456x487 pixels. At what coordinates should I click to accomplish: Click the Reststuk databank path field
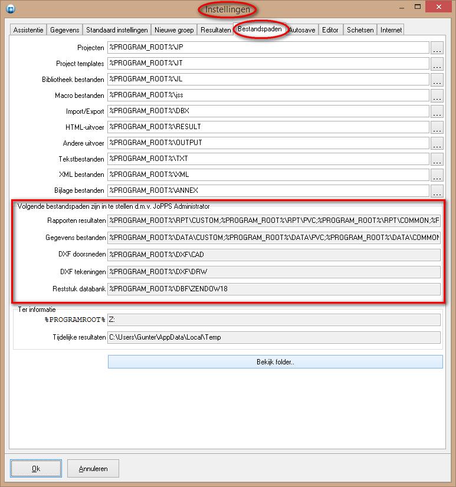tap(274, 289)
